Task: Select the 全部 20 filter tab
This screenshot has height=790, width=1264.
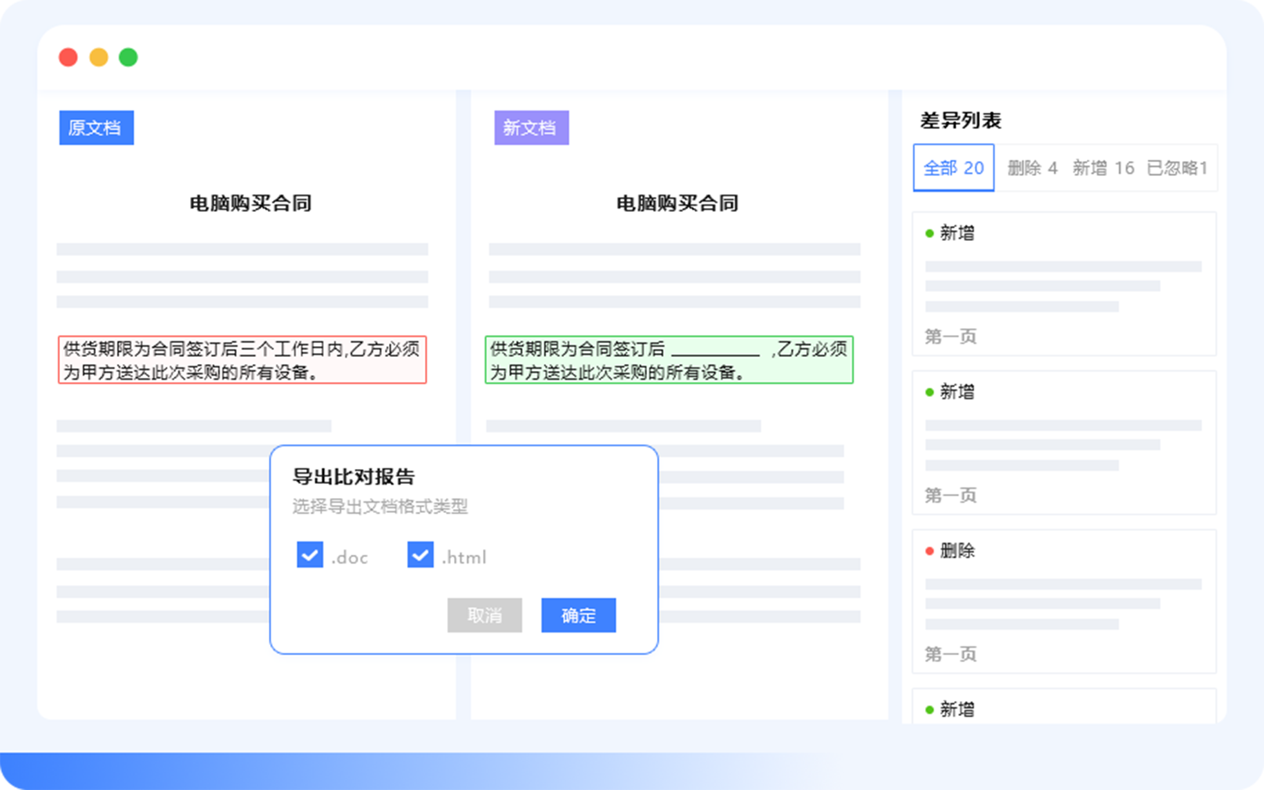Action: coord(953,167)
